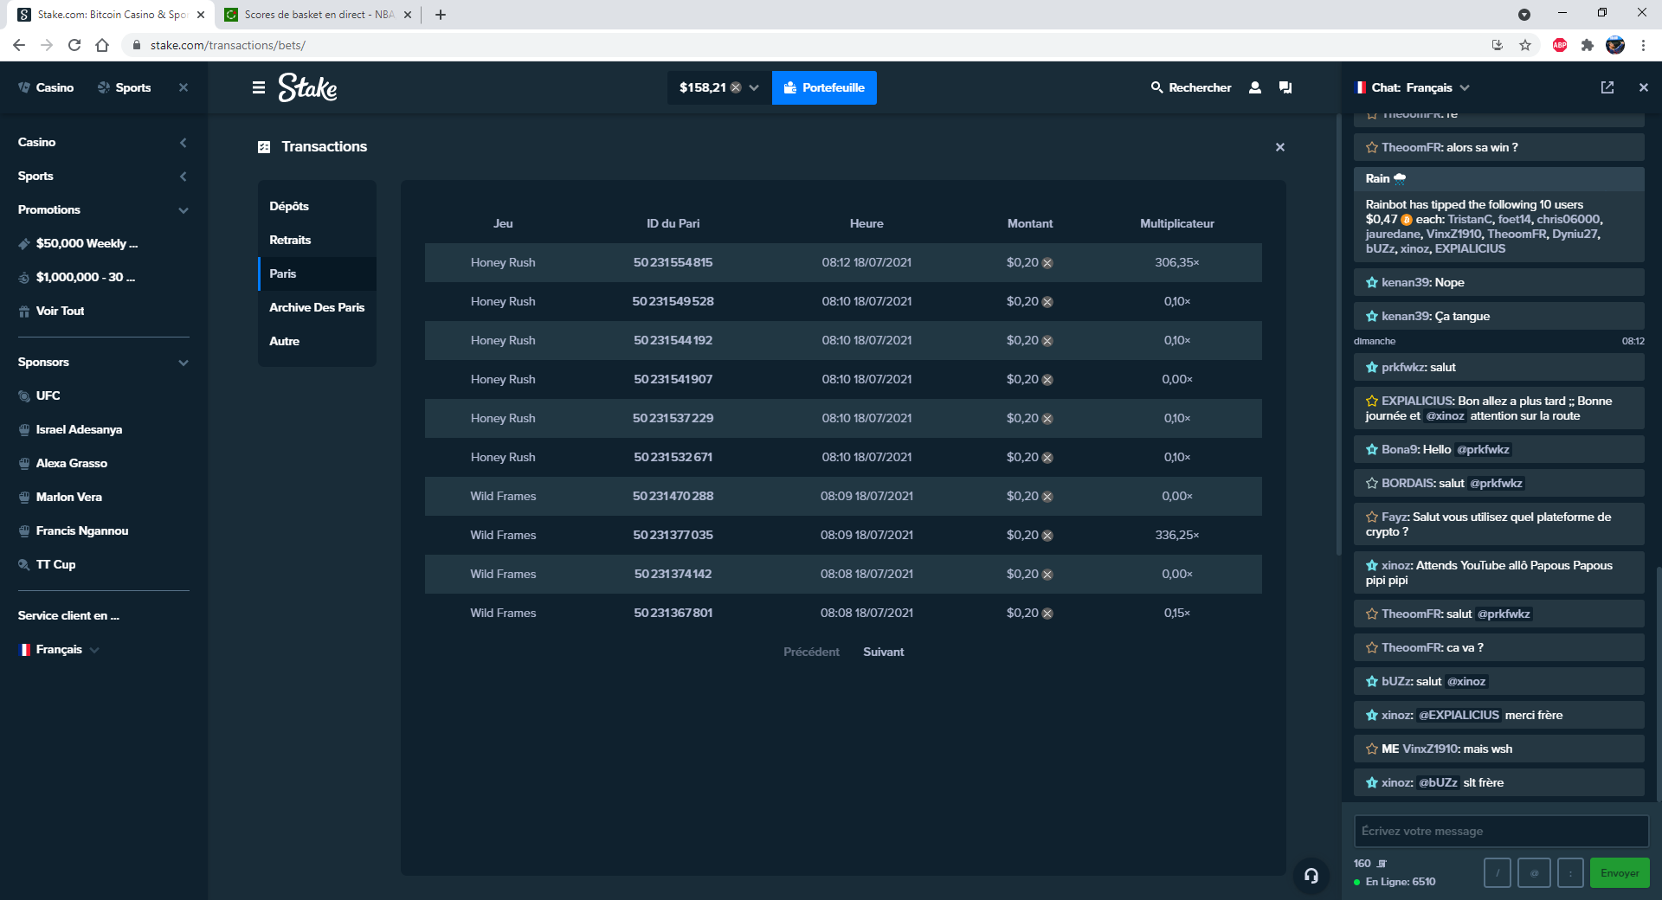Click bet ID 50231367801

(673, 613)
